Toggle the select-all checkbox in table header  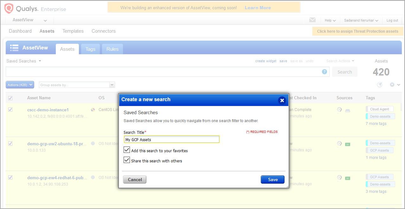pyautogui.click(x=10, y=98)
